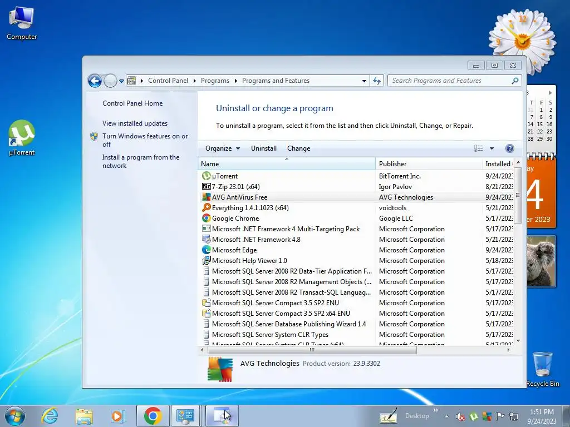Viewport: 570px width, 427px height.
Task: Sort by the Installed On column header
Action: click(x=498, y=164)
